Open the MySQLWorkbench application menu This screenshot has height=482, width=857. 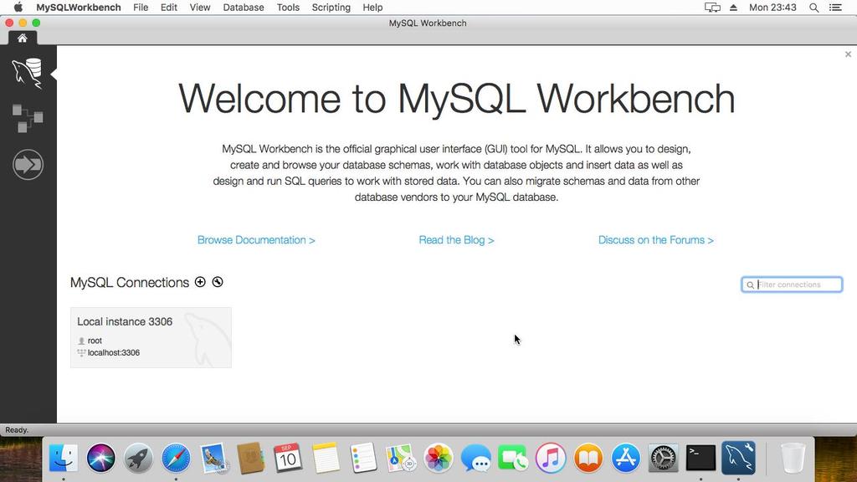[79, 8]
